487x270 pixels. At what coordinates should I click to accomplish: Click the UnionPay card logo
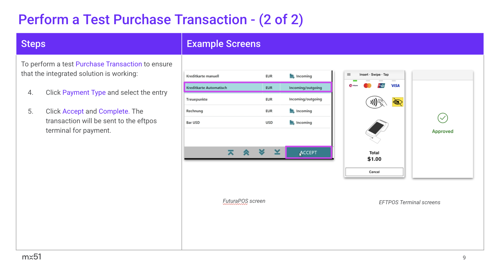pyautogui.click(x=381, y=85)
